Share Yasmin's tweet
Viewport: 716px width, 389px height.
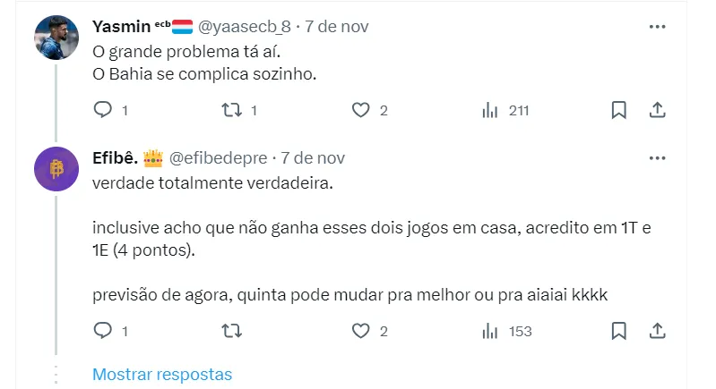coord(657,110)
